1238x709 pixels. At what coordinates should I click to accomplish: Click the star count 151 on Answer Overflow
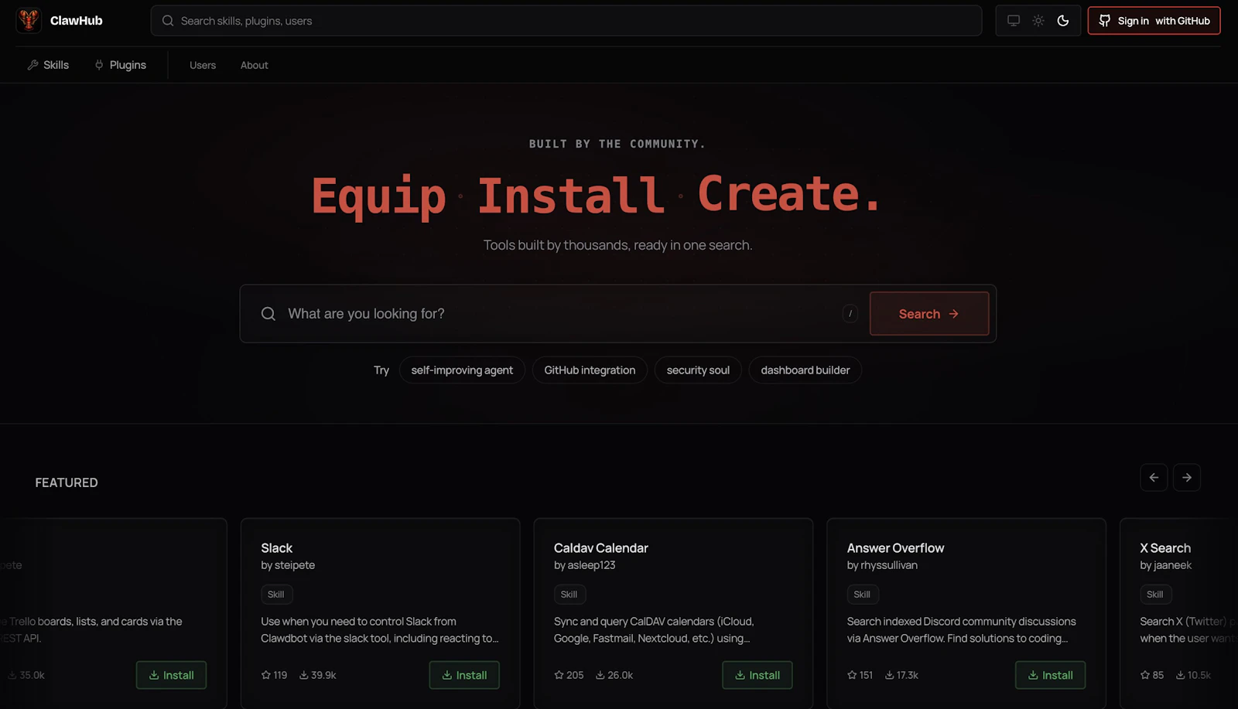click(860, 675)
